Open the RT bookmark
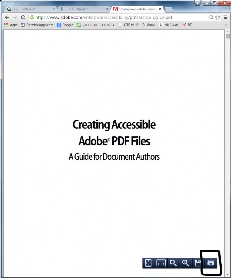Viewport: 231px width, 278px height. [187, 25]
